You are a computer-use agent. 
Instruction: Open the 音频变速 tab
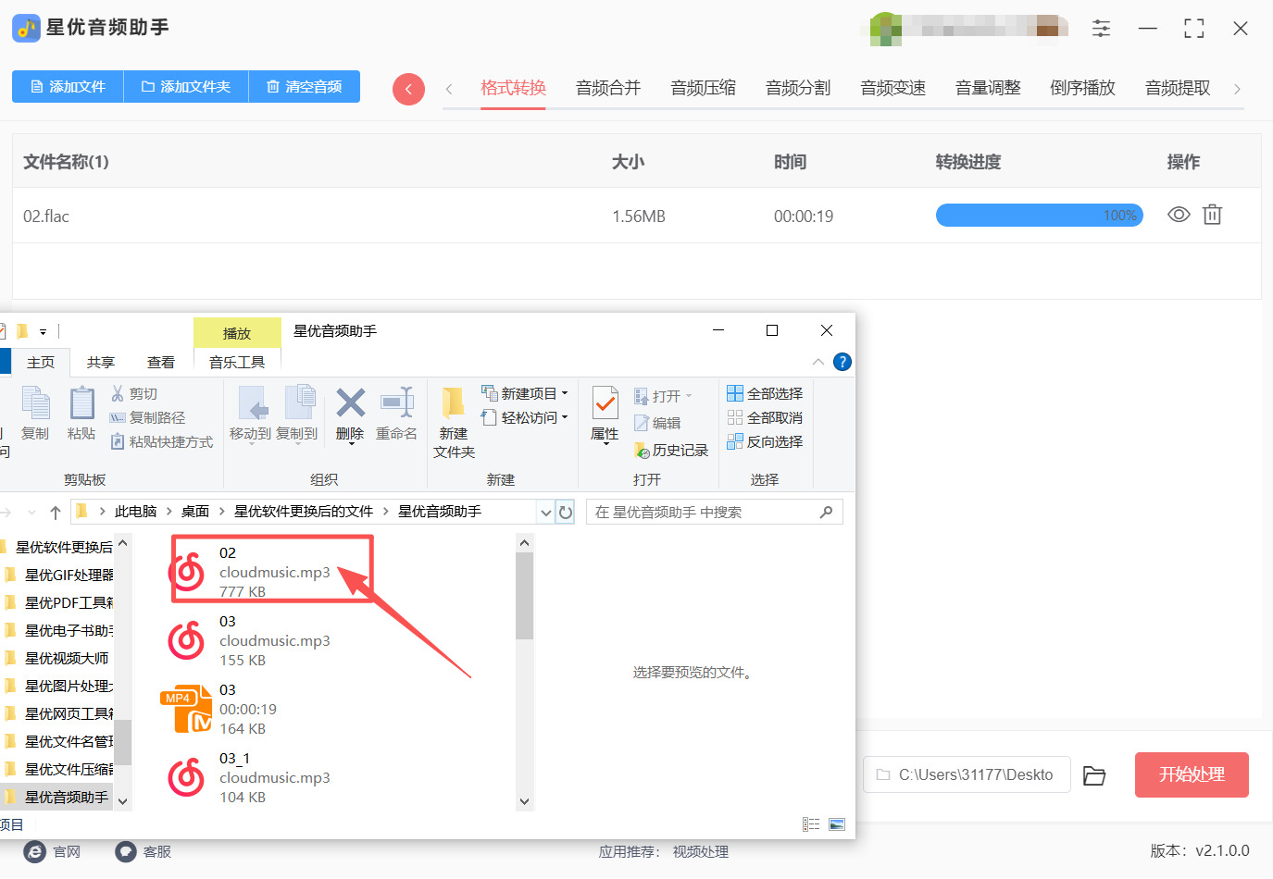[x=893, y=88]
